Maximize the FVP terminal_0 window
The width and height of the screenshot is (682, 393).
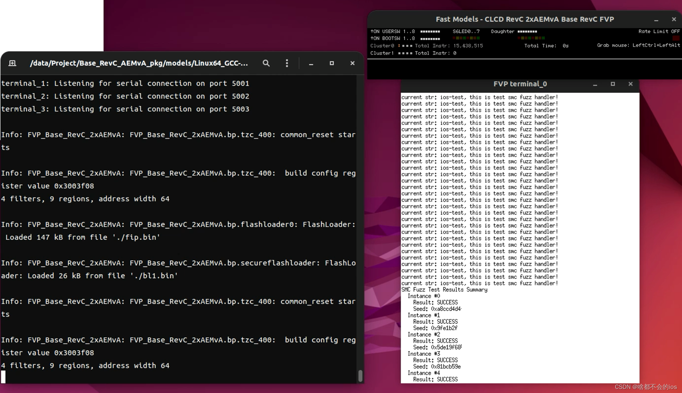613,84
